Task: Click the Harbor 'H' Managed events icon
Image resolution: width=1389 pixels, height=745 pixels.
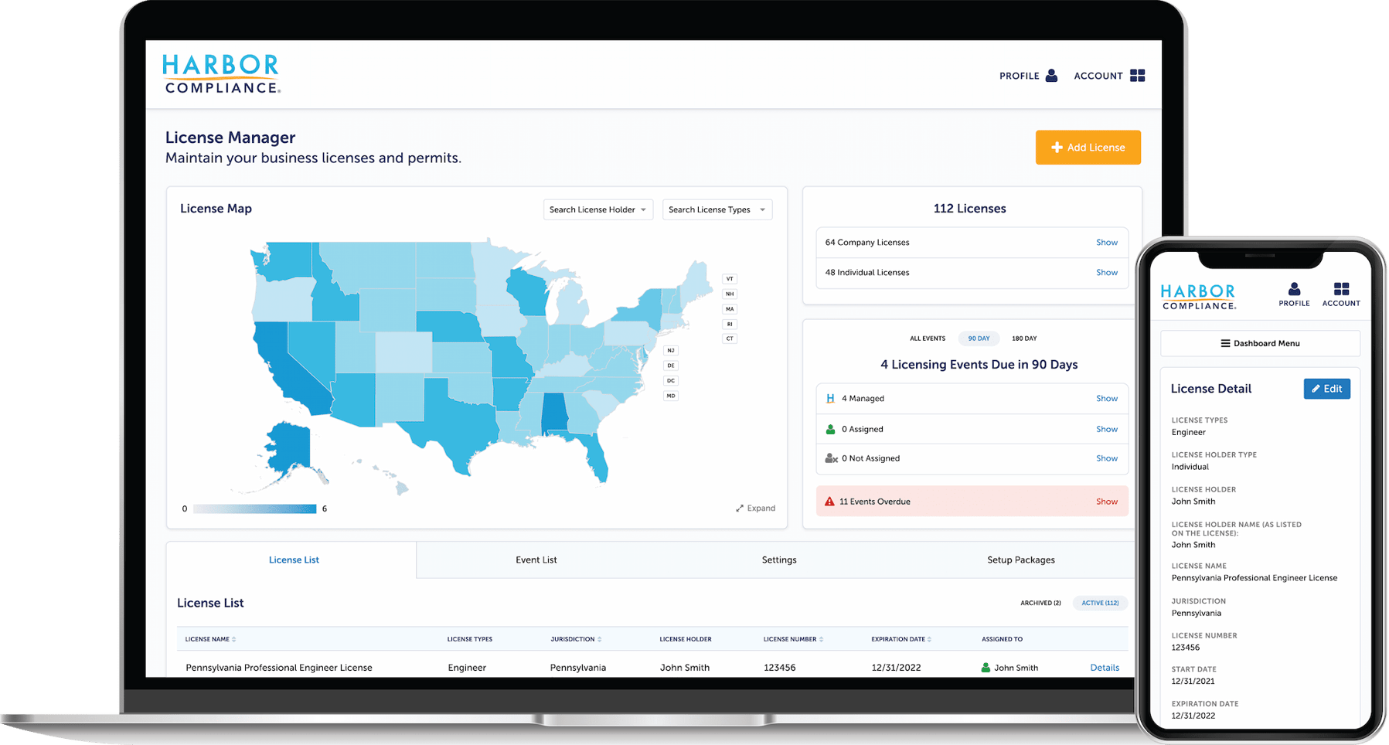Action: 829,398
